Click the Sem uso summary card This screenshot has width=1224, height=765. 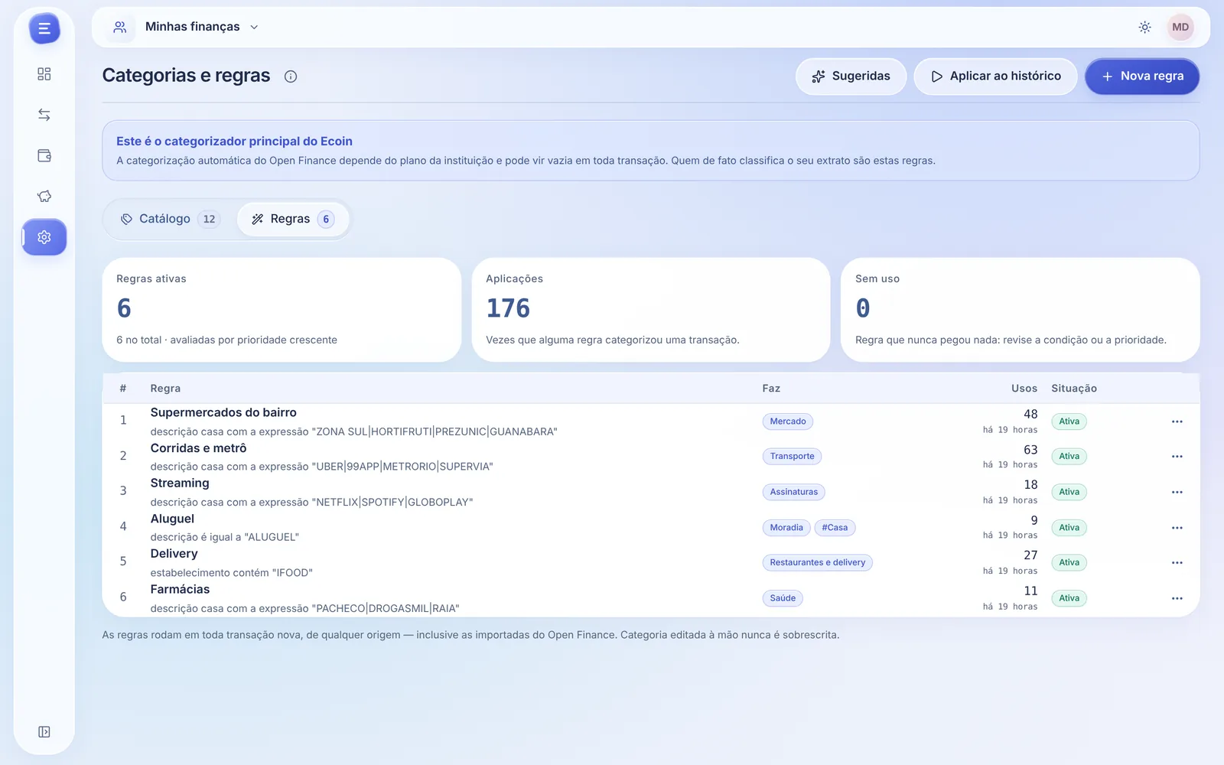click(1020, 310)
